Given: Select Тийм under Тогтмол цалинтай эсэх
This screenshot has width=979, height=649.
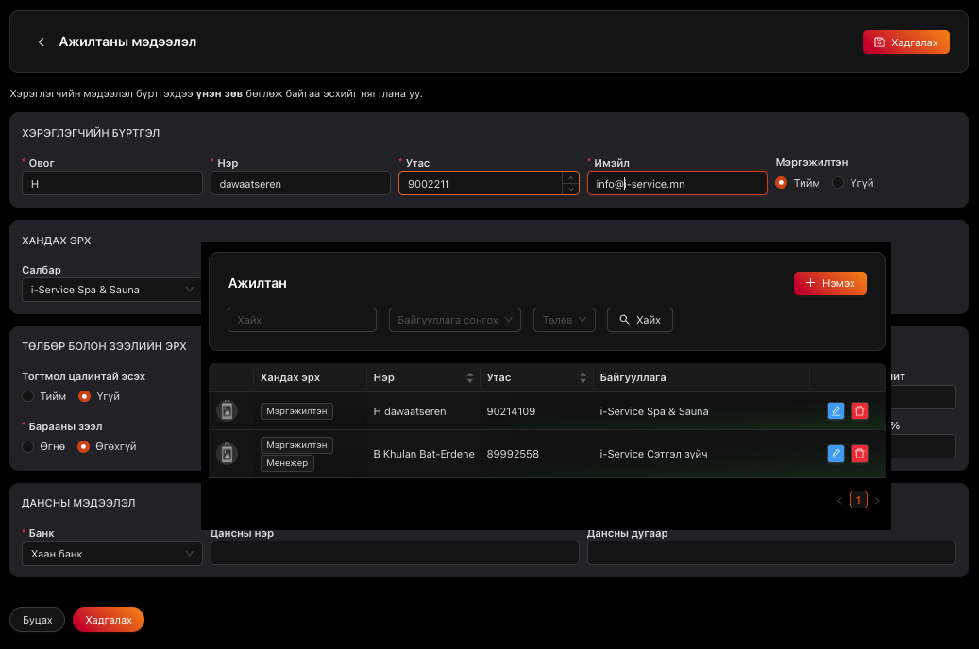Looking at the screenshot, I should pyautogui.click(x=28, y=396).
